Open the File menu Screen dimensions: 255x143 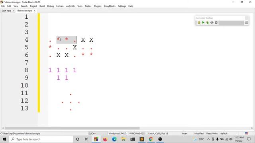tap(3, 6)
